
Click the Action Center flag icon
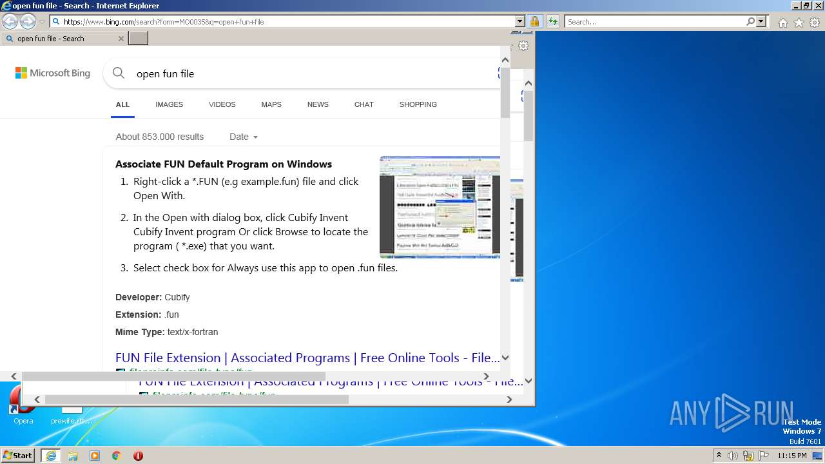pyautogui.click(x=764, y=456)
